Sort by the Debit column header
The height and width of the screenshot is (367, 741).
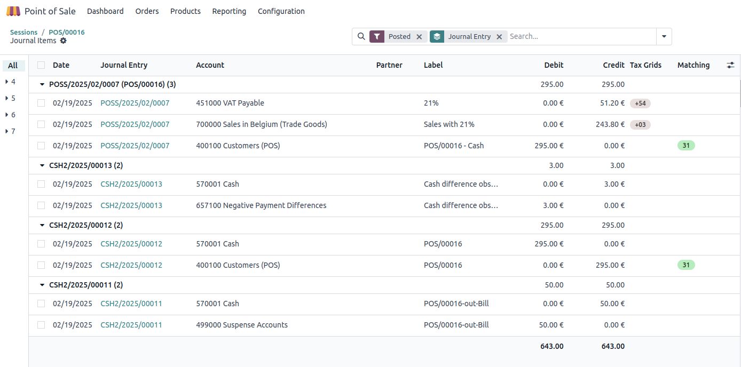point(554,65)
